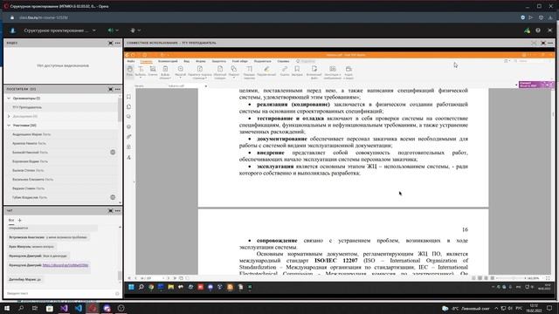
Task: Open the pages panel in PDF sidebar
Action: point(128,106)
